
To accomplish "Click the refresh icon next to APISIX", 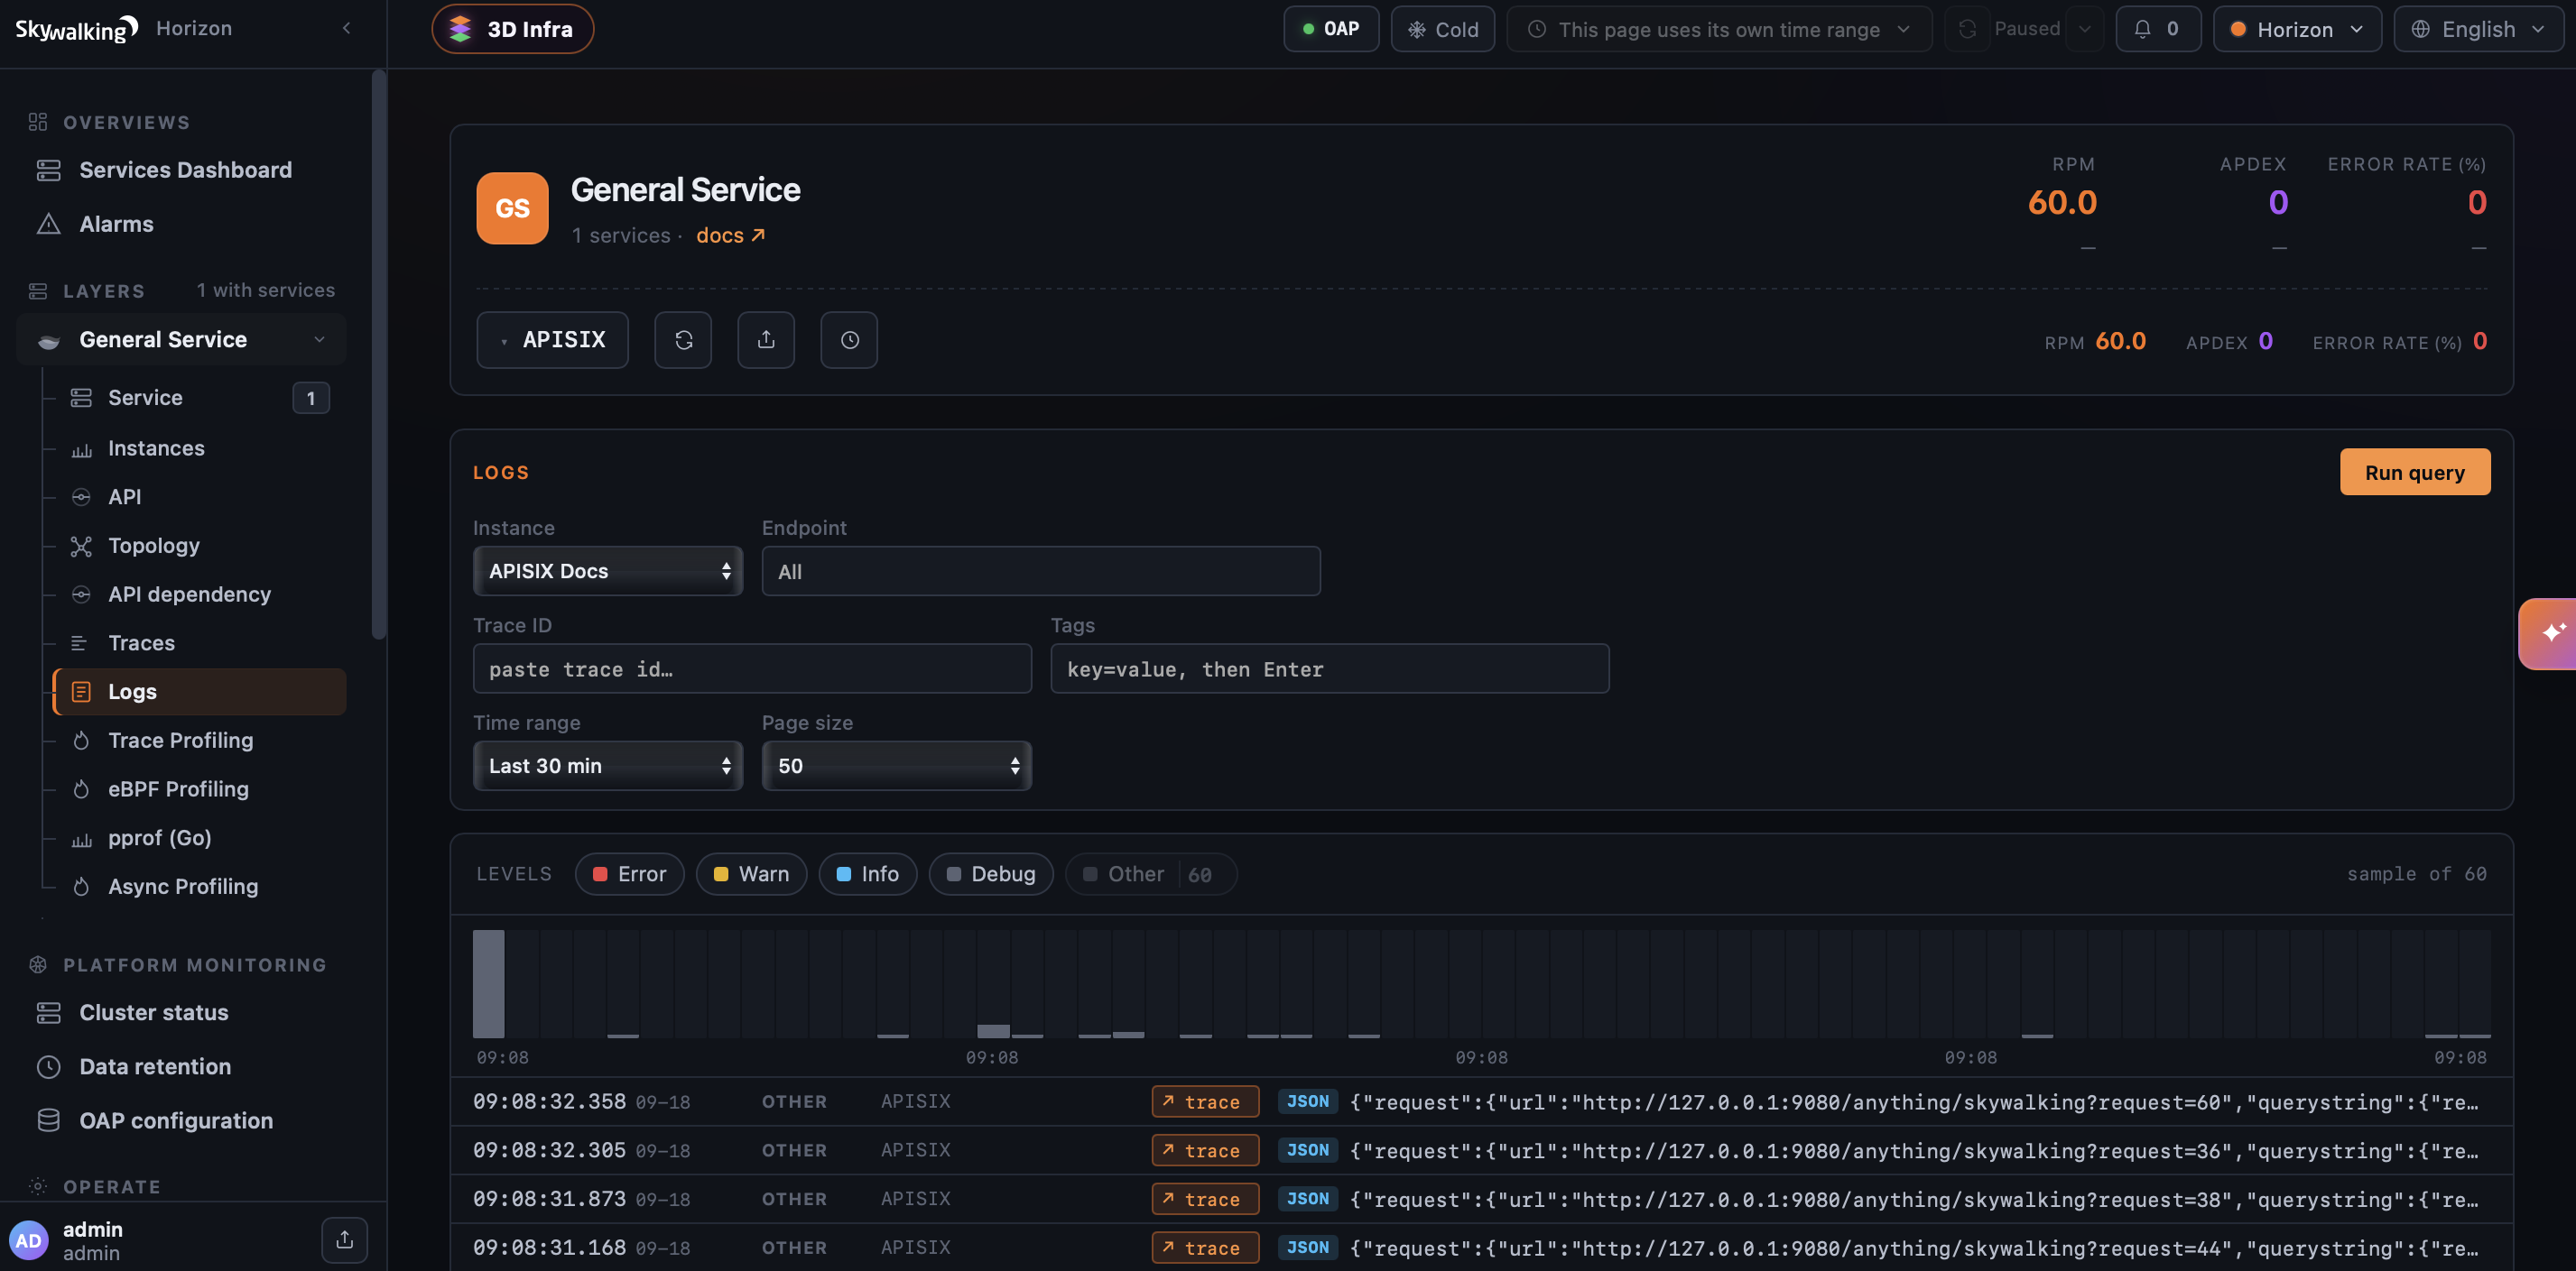I will (x=683, y=340).
